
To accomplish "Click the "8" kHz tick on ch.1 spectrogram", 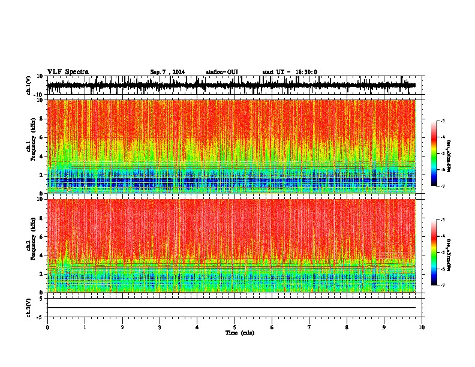I will [42, 119].
